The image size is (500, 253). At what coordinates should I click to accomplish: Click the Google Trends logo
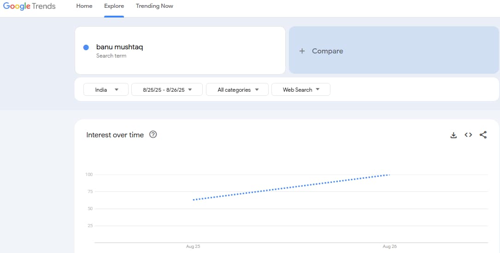click(29, 6)
